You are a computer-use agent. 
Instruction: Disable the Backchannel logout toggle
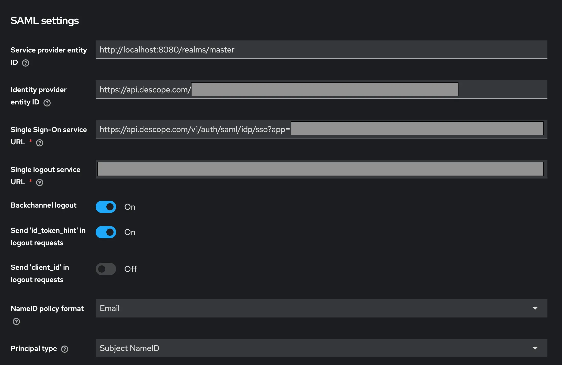tap(106, 207)
